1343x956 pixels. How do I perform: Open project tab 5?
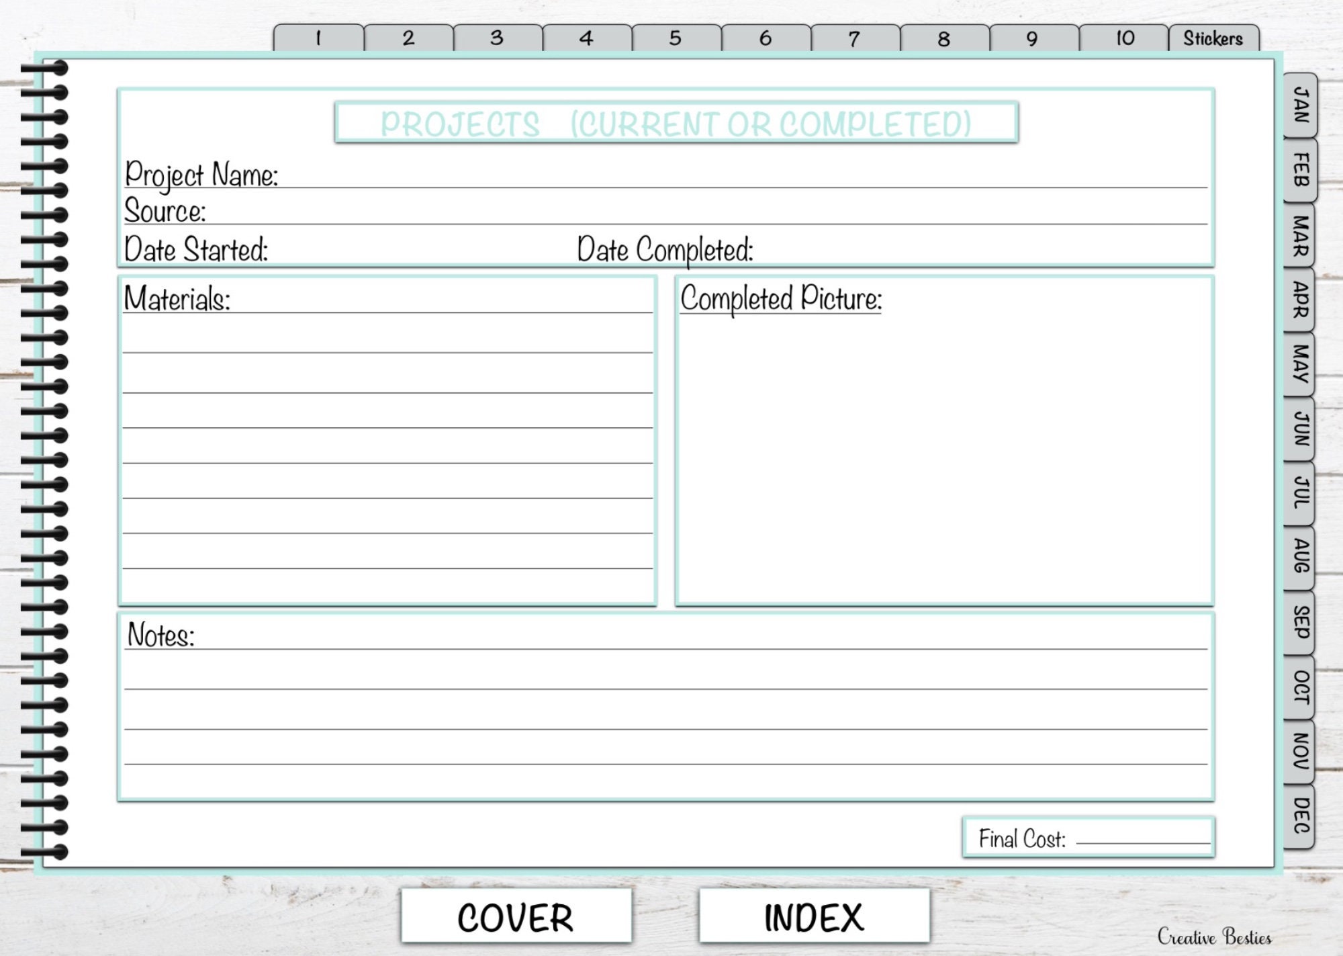[675, 38]
